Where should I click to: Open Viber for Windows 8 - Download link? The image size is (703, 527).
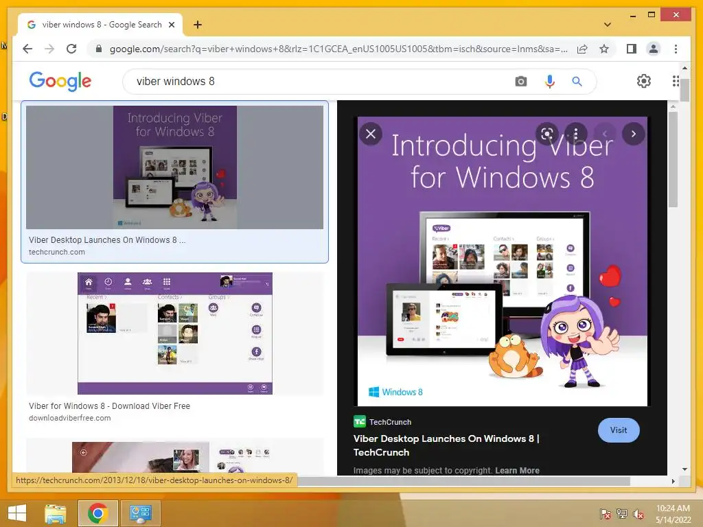109,406
